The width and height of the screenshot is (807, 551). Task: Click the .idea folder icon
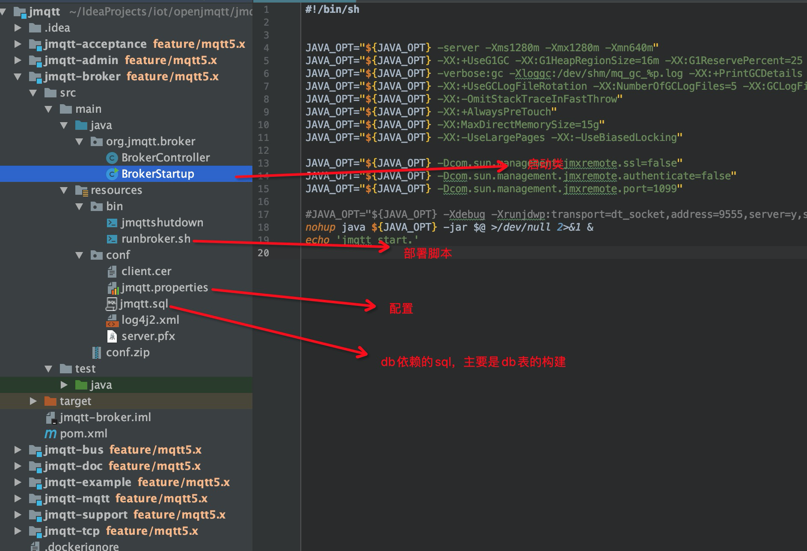pos(35,28)
